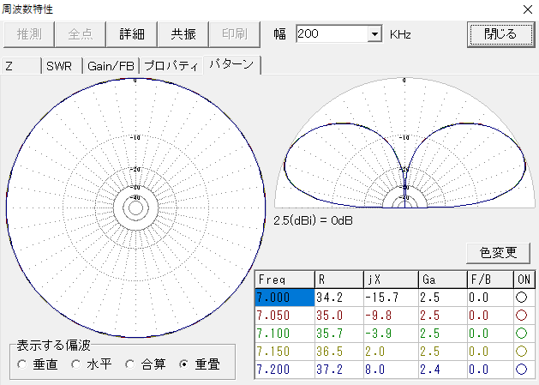Select the 7.150 frequency cell
Viewport: 539px width, 385px height.
click(x=284, y=352)
